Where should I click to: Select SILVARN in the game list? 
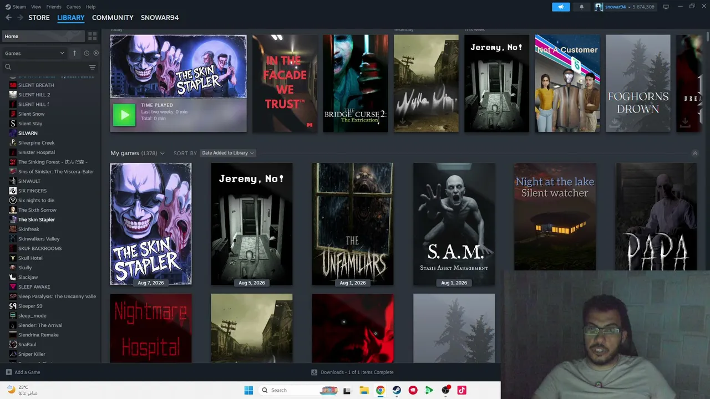(28, 133)
